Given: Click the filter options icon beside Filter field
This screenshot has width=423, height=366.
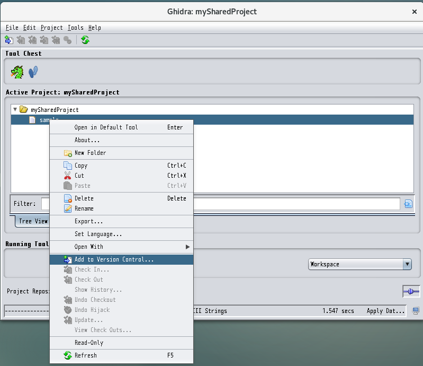Looking at the screenshot, I should coord(408,204).
